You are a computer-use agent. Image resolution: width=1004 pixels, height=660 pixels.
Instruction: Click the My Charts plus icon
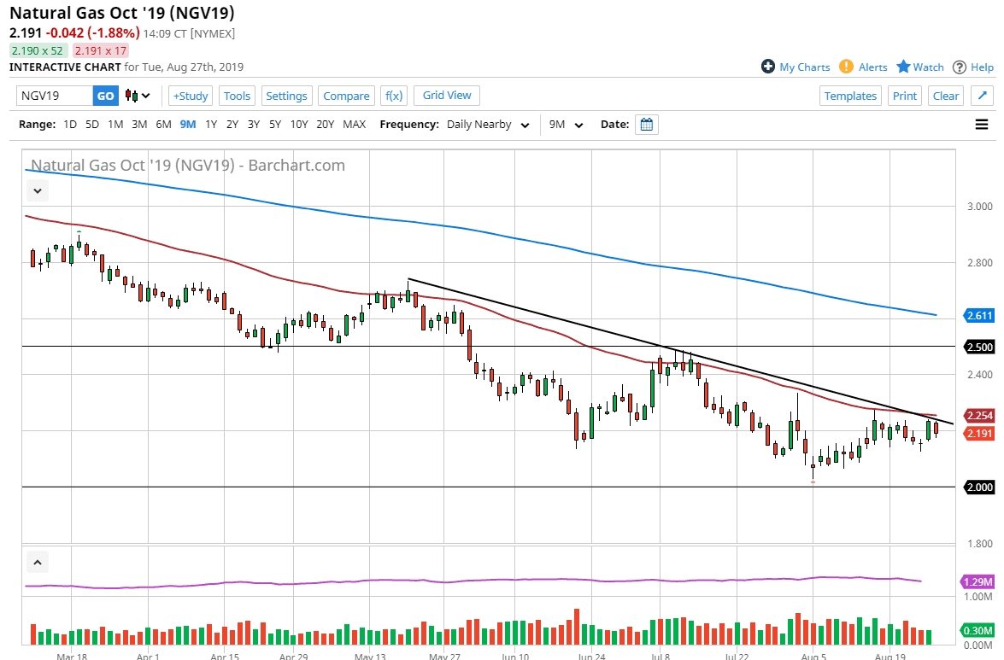point(768,67)
